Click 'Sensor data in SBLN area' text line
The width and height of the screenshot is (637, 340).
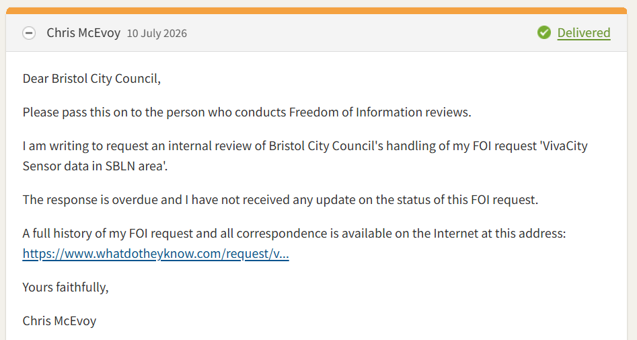click(95, 166)
